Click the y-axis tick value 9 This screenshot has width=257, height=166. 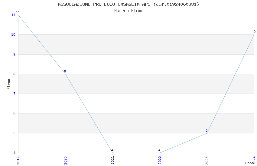[x=15, y=54]
